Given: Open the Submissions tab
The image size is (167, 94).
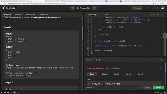Looking at the screenshot, I should click(x=44, y=15).
